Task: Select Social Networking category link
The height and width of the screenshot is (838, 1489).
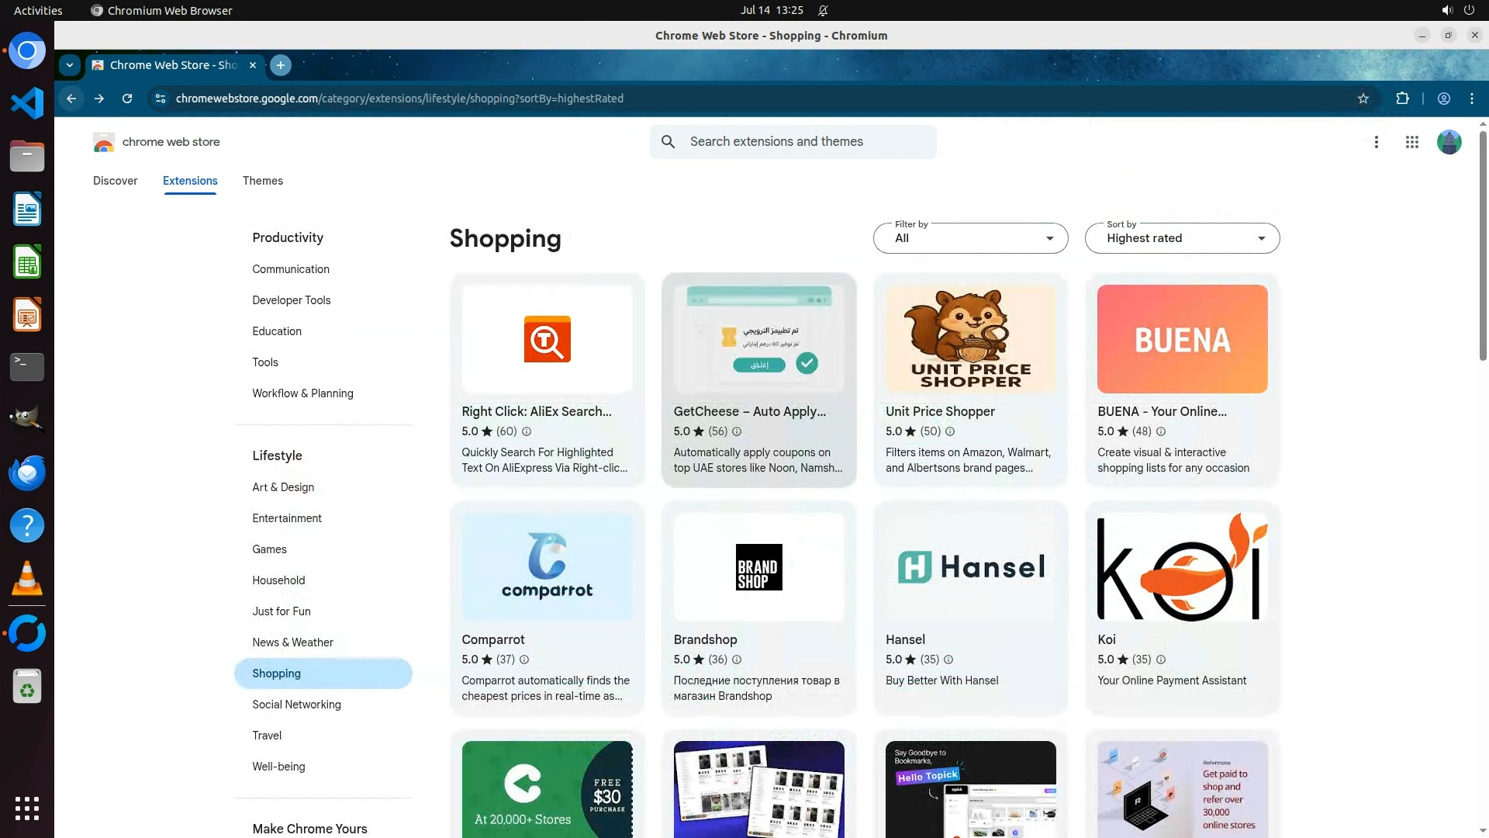Action: pyautogui.click(x=296, y=705)
